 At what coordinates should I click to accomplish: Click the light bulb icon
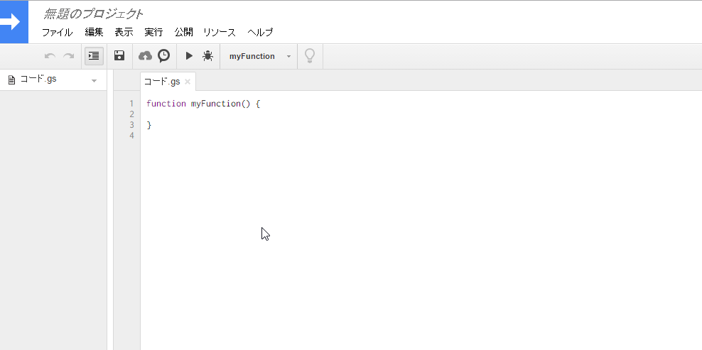[x=310, y=56]
